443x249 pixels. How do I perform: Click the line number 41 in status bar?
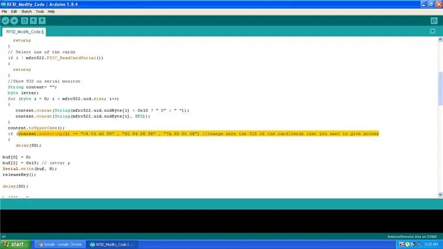coord(4,237)
